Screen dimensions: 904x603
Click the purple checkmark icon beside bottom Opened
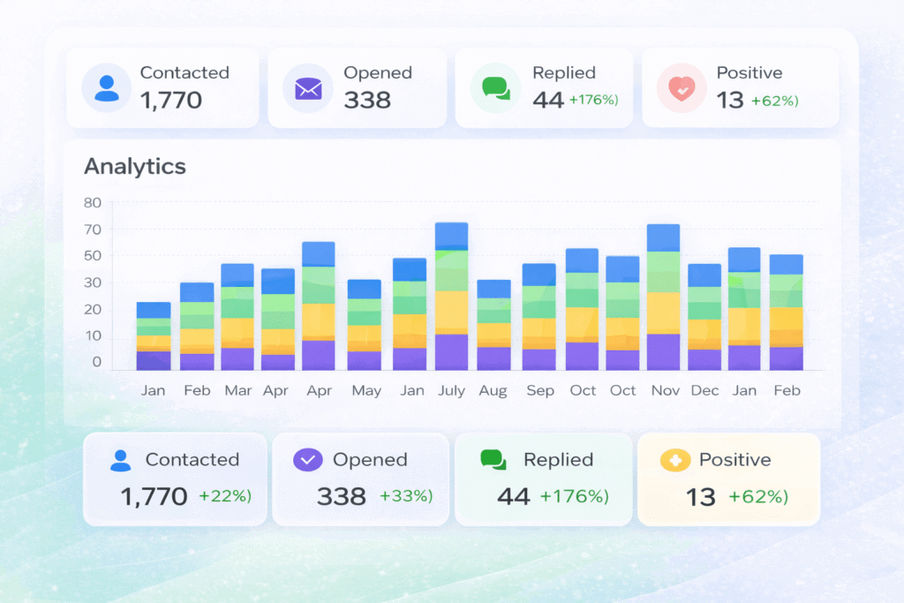click(x=307, y=460)
